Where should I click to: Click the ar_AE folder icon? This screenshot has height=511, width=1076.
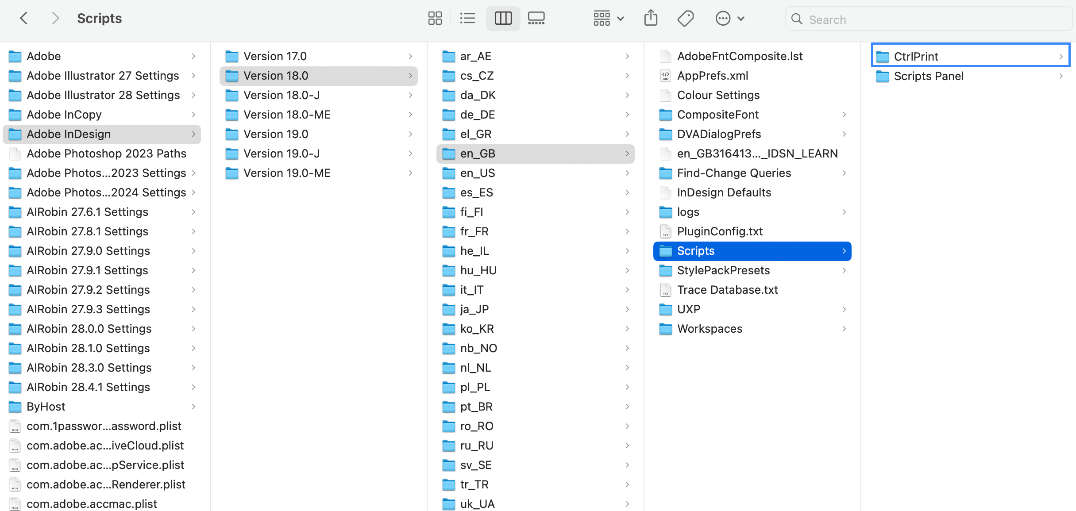(x=449, y=56)
